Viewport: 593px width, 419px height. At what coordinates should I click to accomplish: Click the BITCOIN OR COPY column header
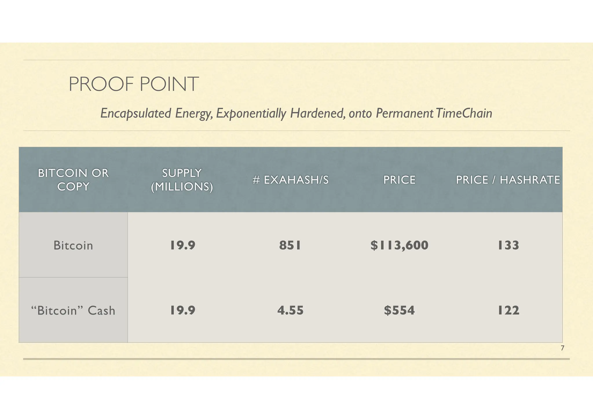[x=73, y=180]
